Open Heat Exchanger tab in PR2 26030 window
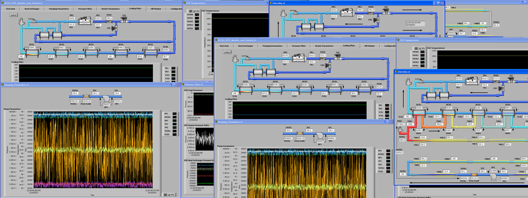 pyautogui.click(x=32, y=8)
